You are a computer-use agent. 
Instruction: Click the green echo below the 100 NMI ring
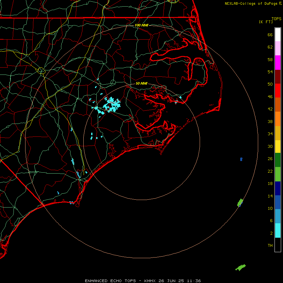pyautogui.click(x=241, y=268)
